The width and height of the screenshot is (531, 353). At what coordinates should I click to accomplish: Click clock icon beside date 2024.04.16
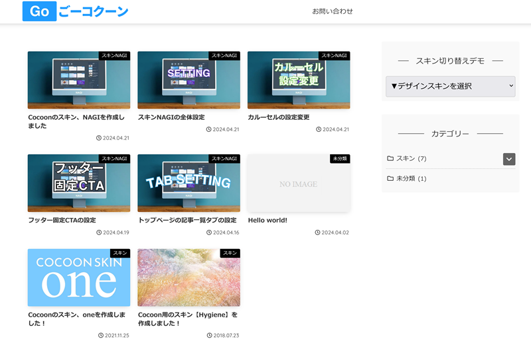(209, 232)
